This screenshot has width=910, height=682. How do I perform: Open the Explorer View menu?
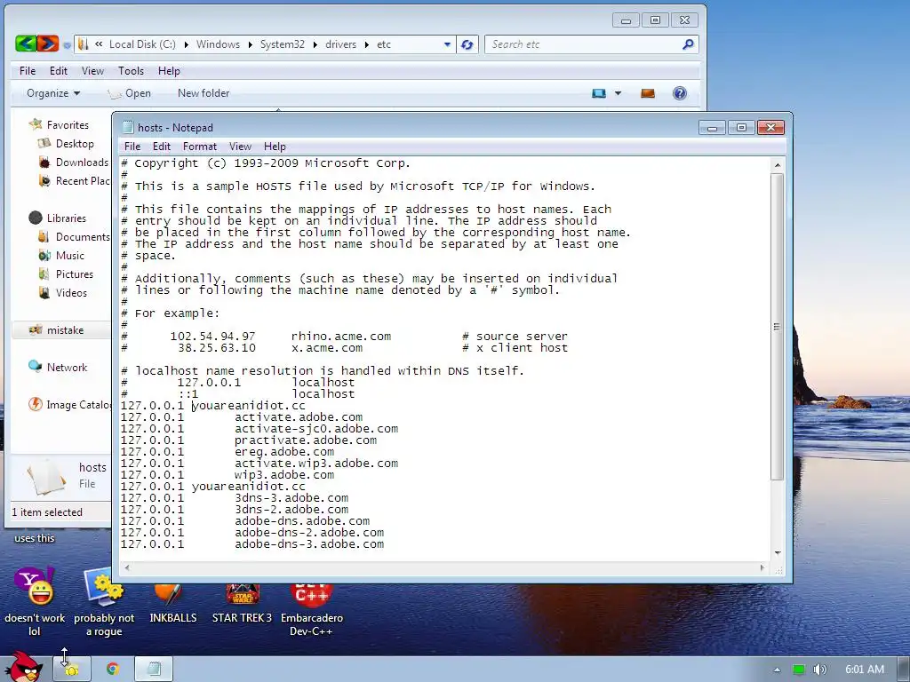tap(92, 71)
